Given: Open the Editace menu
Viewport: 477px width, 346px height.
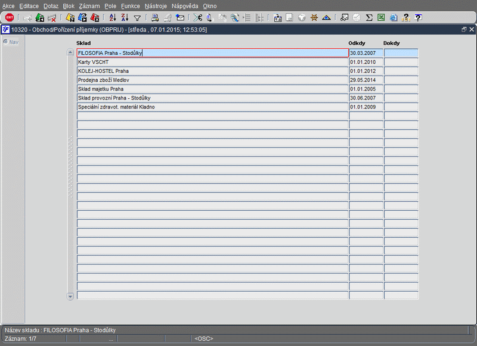Looking at the screenshot, I should click(x=29, y=6).
